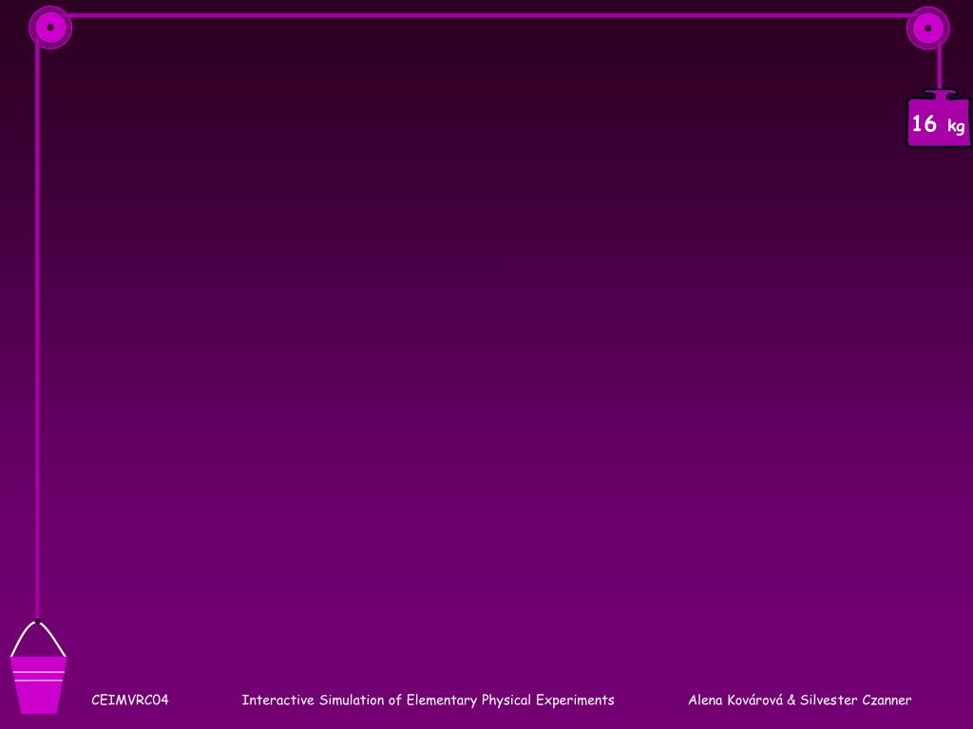Viewport: 973px width, 729px height.
Task: Click the CEIMVRC04 footer text
Action: pos(129,700)
